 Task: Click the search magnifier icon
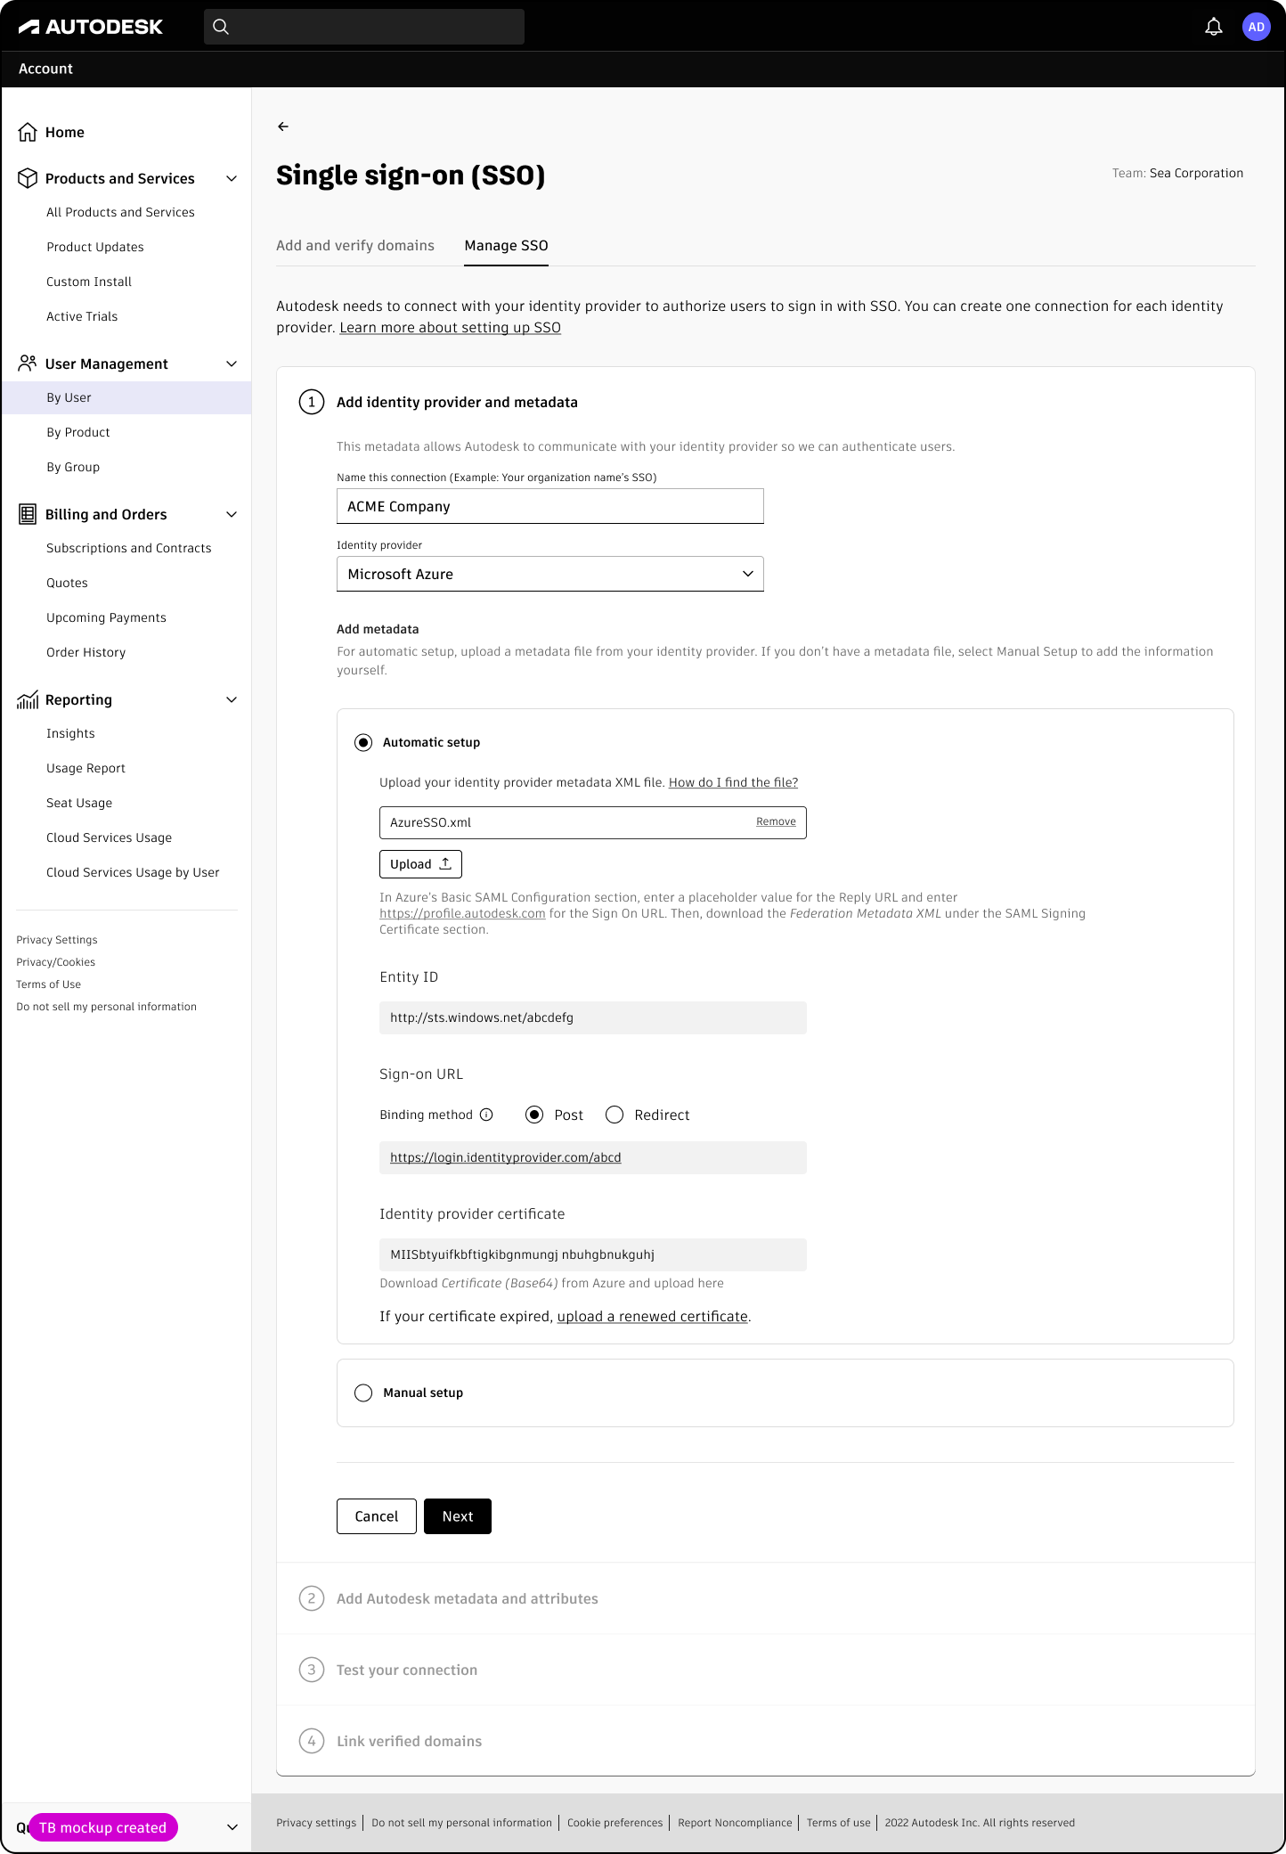pyautogui.click(x=221, y=27)
